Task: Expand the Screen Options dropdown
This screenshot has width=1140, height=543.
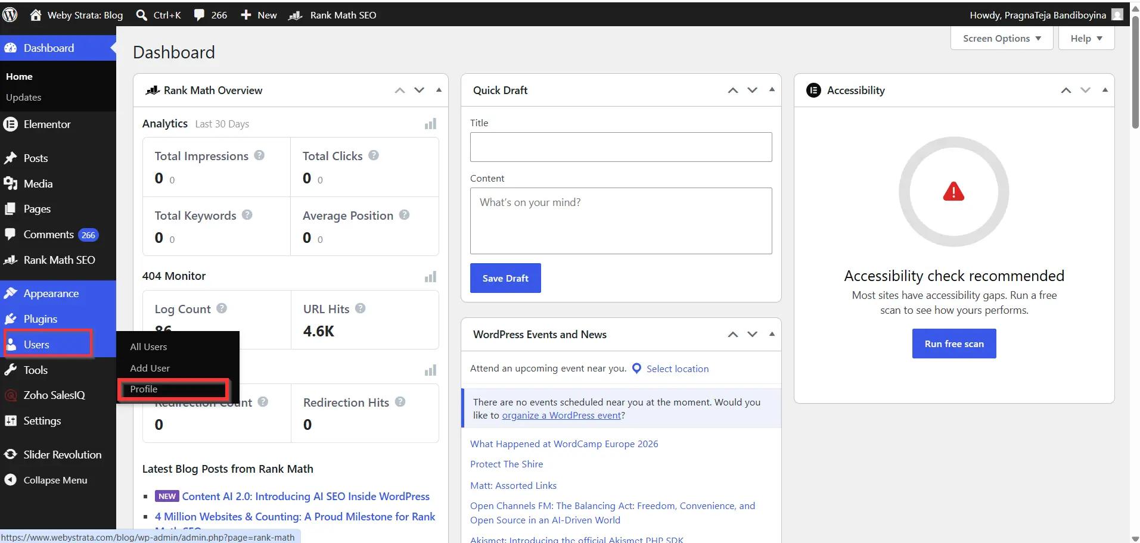Action: (1002, 38)
